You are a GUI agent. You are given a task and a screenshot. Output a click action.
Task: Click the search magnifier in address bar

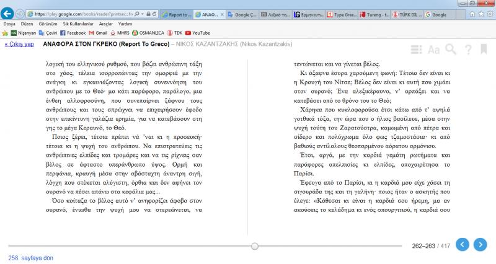pos(136,14)
